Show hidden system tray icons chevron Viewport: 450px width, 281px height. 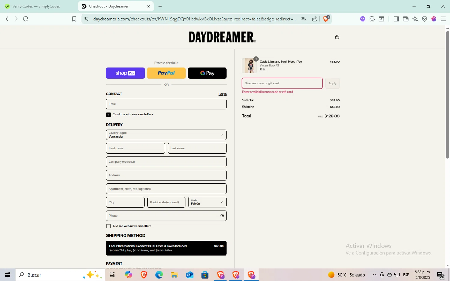point(374,275)
